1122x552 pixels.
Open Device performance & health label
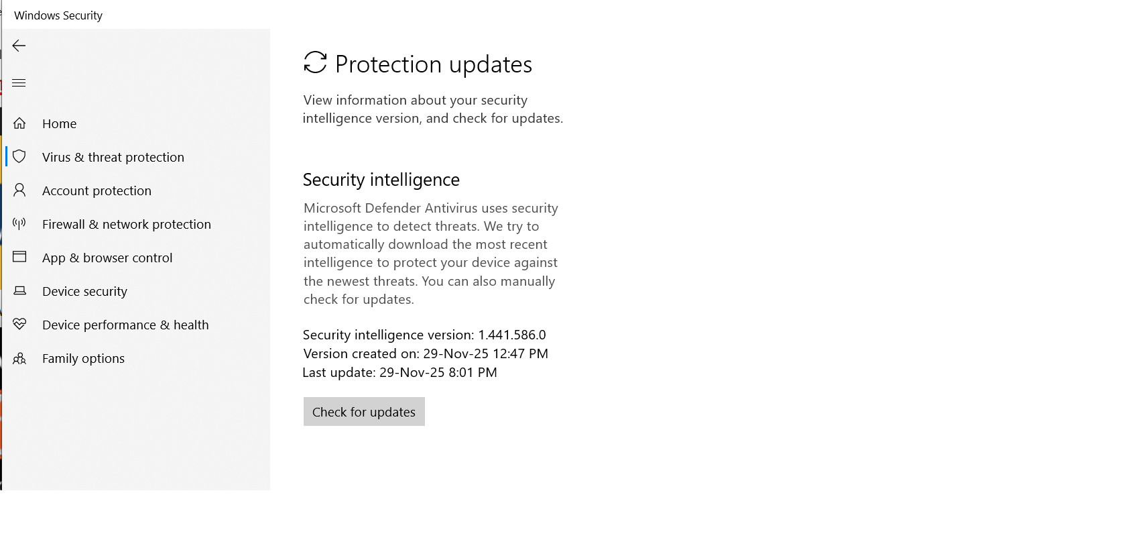click(125, 325)
